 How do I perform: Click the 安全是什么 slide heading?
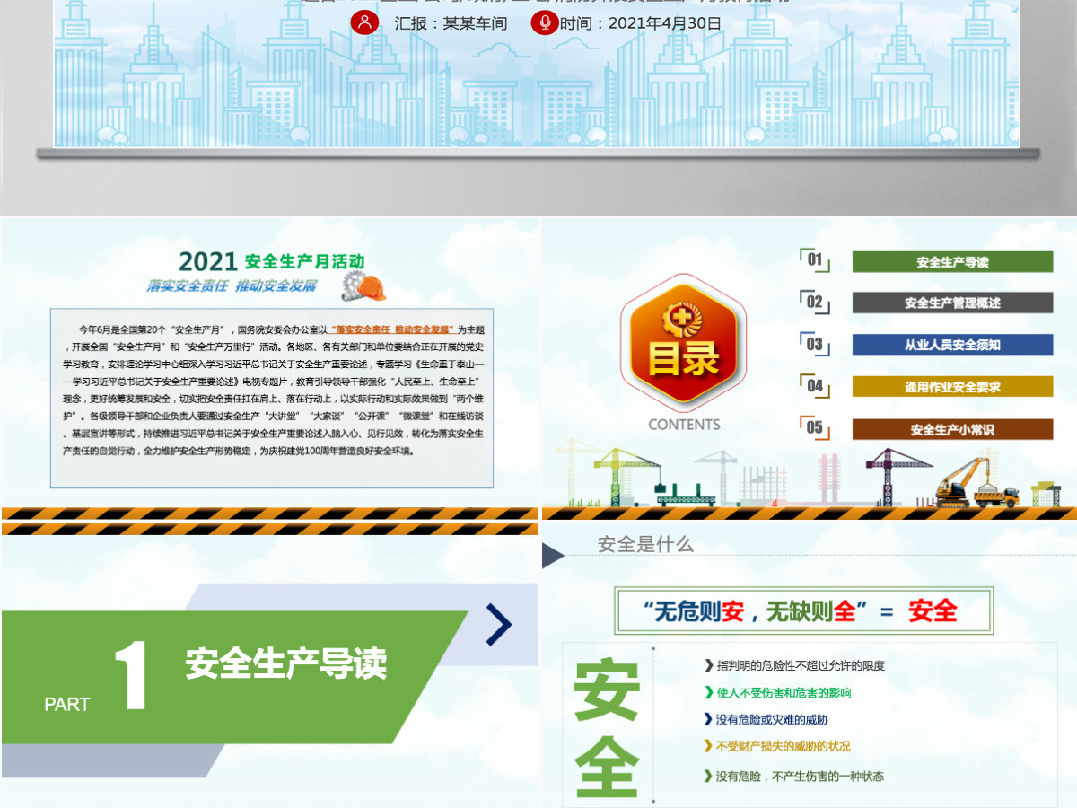(645, 545)
